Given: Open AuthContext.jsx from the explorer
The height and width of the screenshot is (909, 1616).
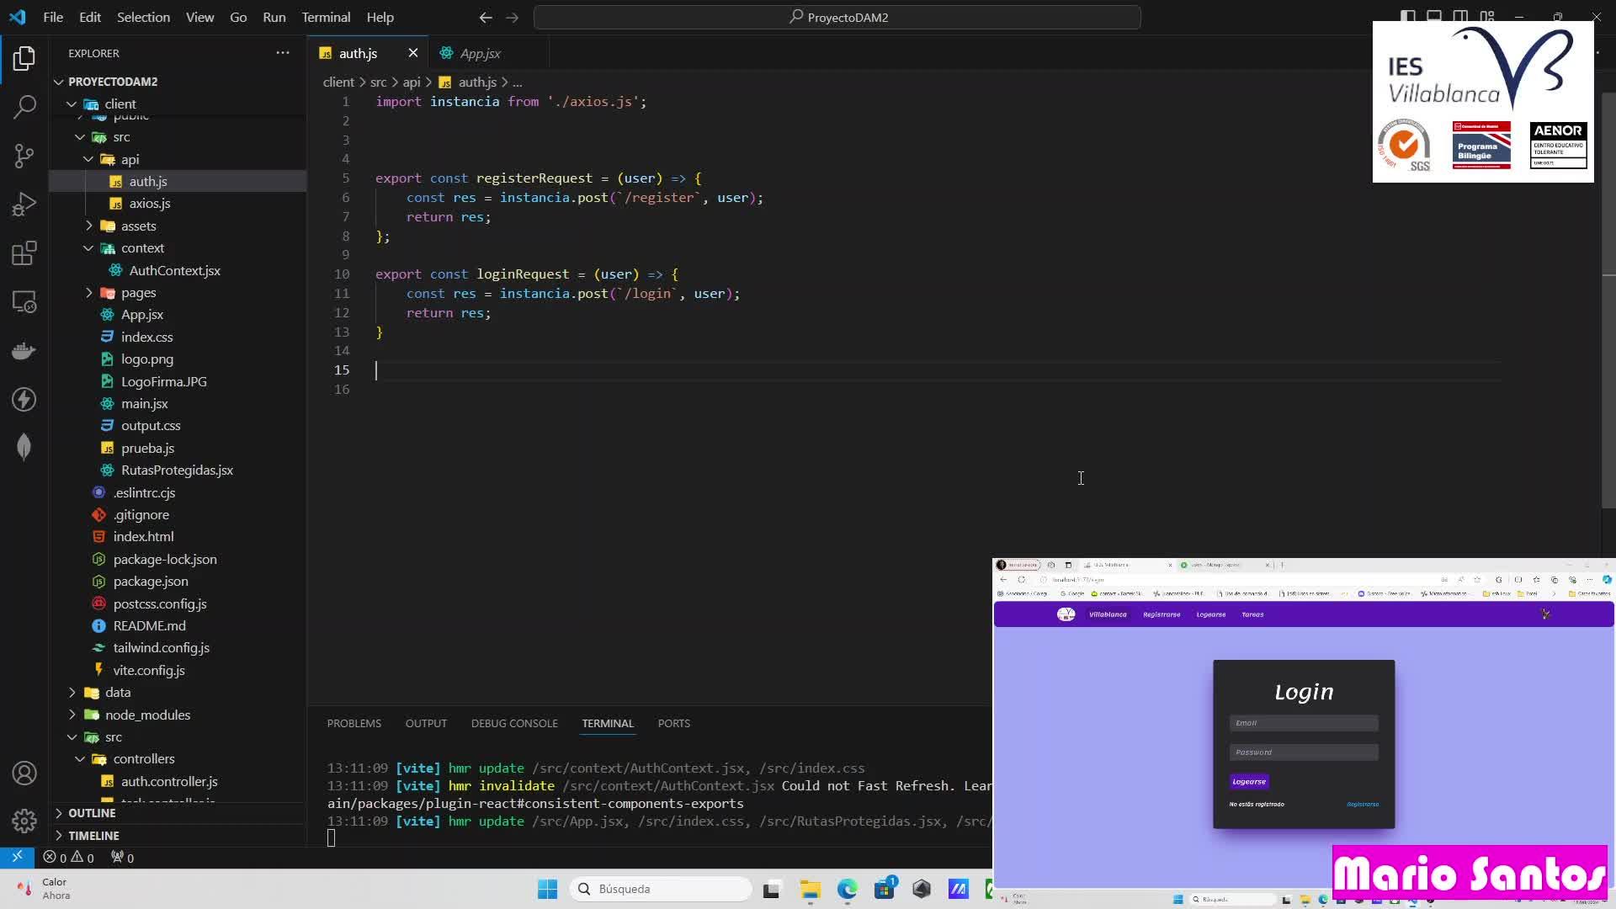Looking at the screenshot, I should [174, 270].
